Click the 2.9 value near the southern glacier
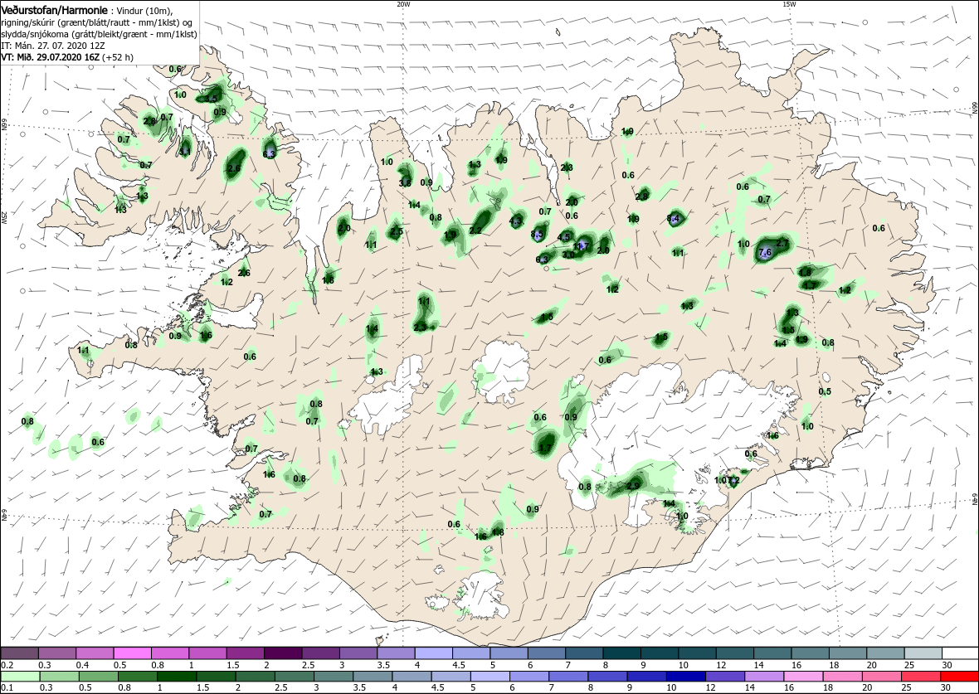This screenshot has width=979, height=694. point(633,486)
